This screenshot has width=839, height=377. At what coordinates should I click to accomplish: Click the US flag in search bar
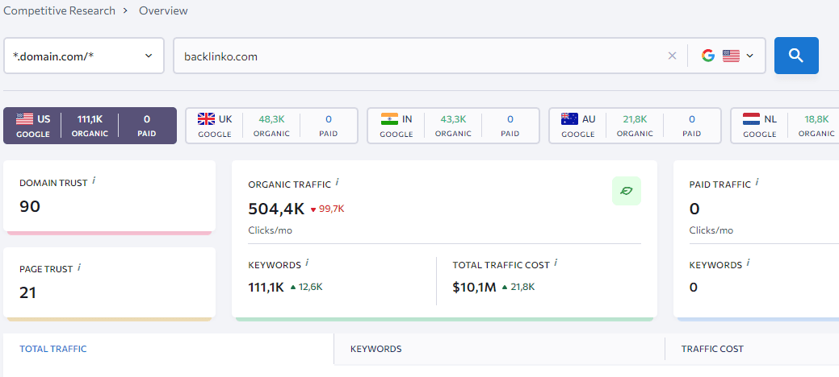pos(731,56)
